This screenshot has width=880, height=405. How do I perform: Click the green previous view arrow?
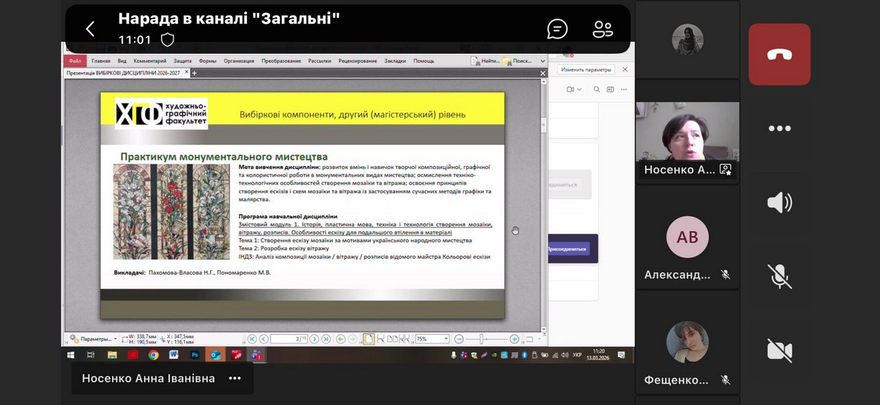340,339
